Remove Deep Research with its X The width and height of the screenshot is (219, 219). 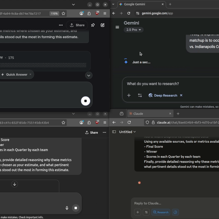181,95
